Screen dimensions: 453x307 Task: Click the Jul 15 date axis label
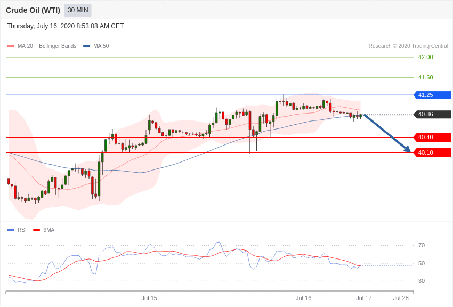point(149,298)
